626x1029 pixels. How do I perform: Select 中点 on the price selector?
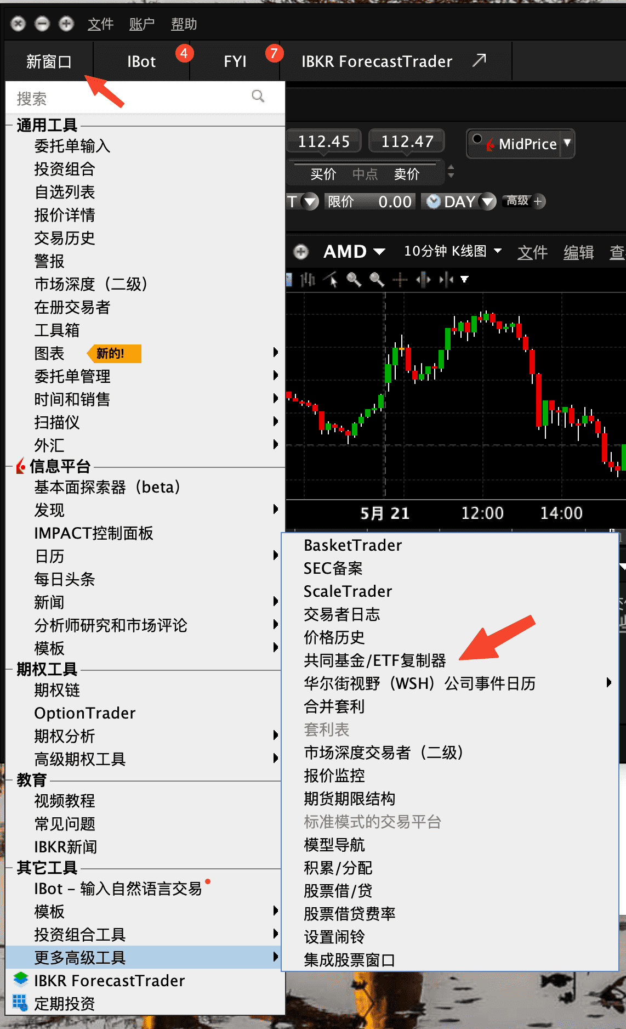pyautogui.click(x=365, y=174)
